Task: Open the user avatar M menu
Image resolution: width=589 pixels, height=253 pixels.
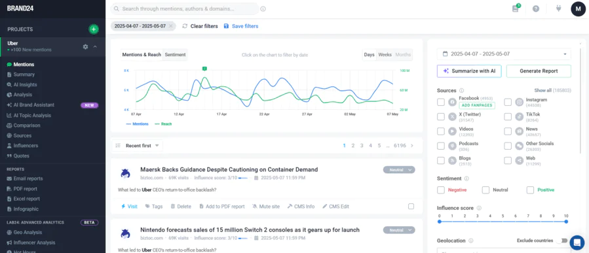Action: (x=578, y=8)
